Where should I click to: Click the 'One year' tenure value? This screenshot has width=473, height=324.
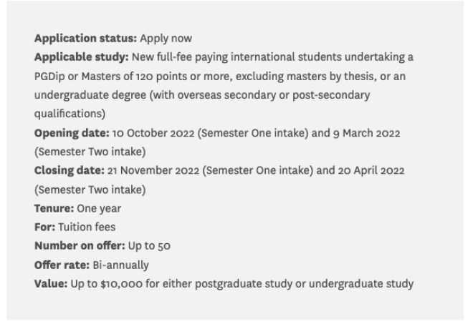click(99, 209)
